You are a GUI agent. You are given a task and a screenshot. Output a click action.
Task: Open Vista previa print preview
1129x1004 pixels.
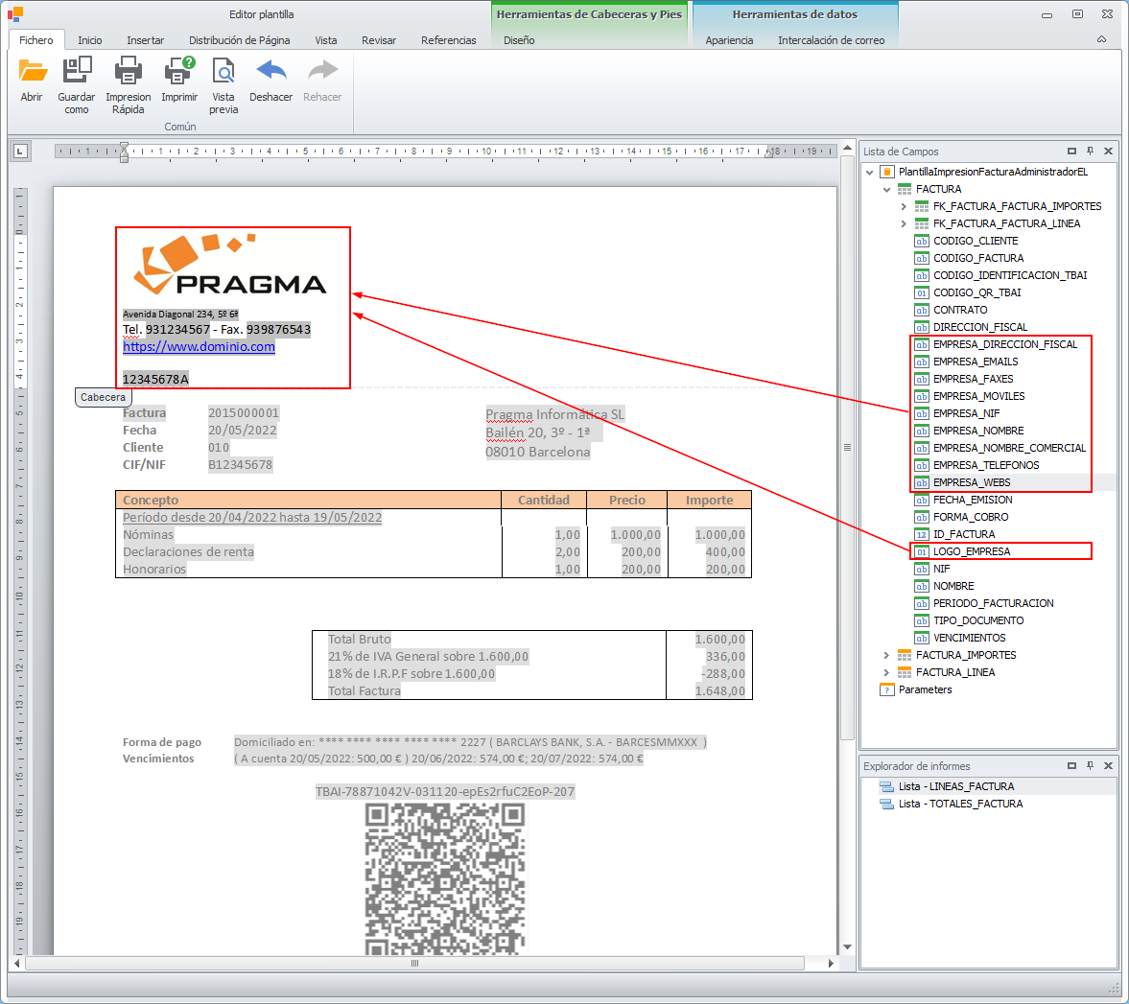[223, 72]
